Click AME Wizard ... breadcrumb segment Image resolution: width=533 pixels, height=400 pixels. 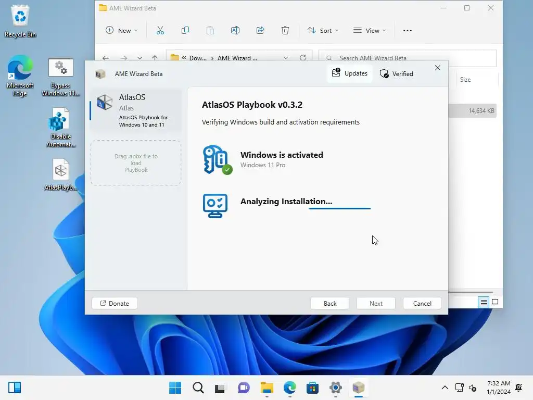click(237, 58)
